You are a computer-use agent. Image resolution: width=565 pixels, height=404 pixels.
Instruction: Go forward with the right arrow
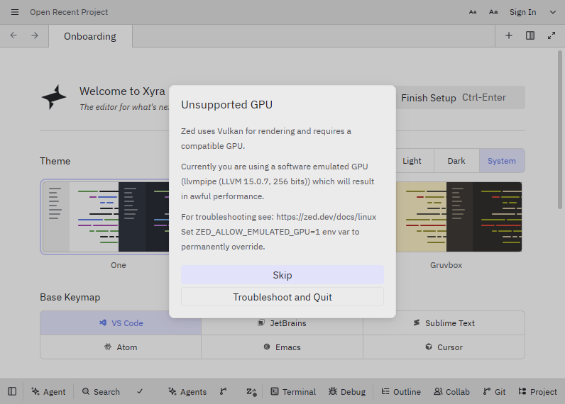35,35
